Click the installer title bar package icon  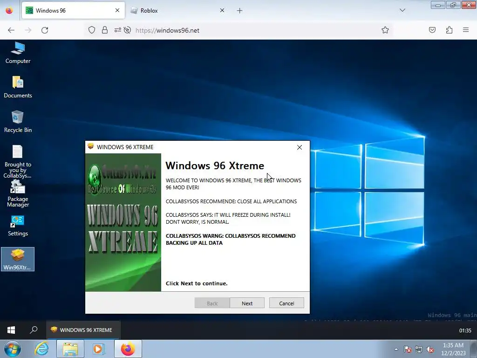90,146
